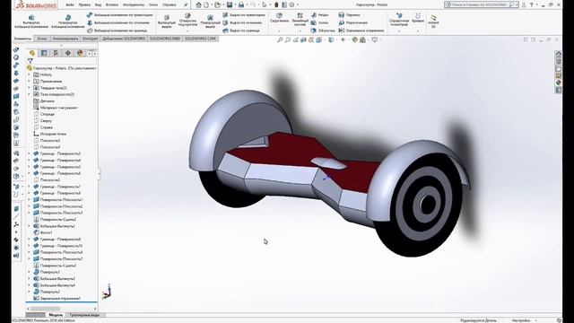
Task: Open Добавления SOLIDWORKS ribbon tab
Action: (124, 39)
